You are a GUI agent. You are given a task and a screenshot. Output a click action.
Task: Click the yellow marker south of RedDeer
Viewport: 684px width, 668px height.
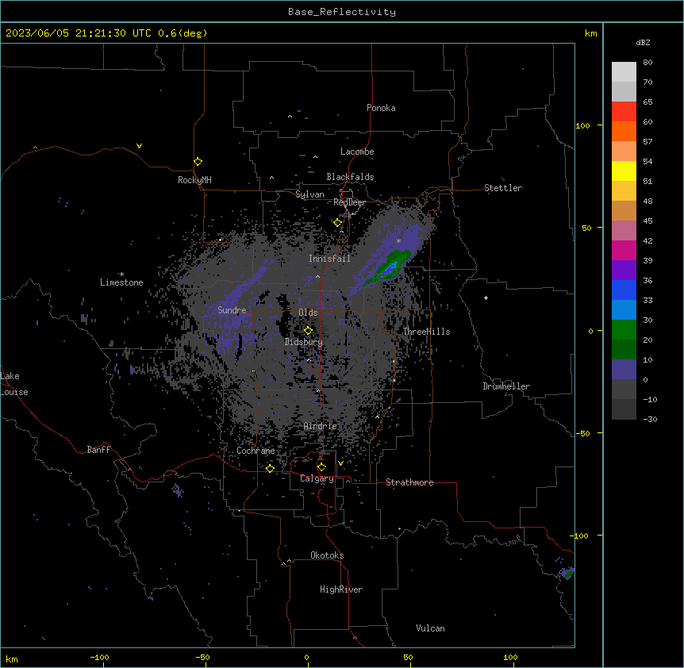337,223
